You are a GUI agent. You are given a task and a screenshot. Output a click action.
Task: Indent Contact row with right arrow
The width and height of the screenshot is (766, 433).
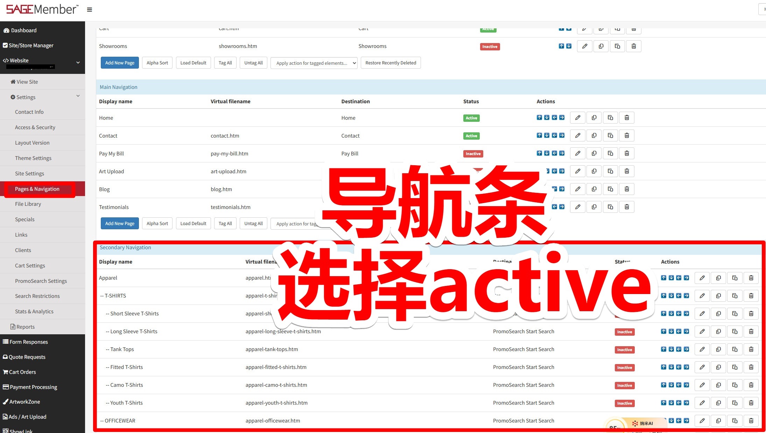[x=562, y=135]
